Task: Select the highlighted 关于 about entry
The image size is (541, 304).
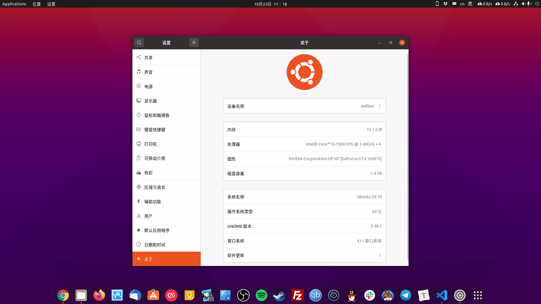Action: pyautogui.click(x=167, y=259)
